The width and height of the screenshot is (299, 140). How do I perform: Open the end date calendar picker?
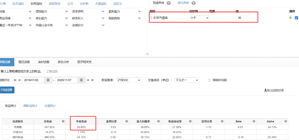click(81, 80)
